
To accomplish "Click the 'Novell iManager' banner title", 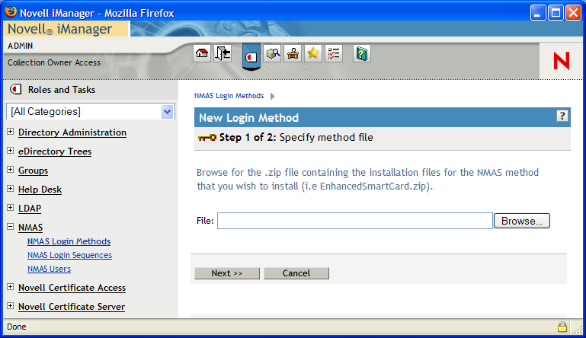I will [x=59, y=29].
